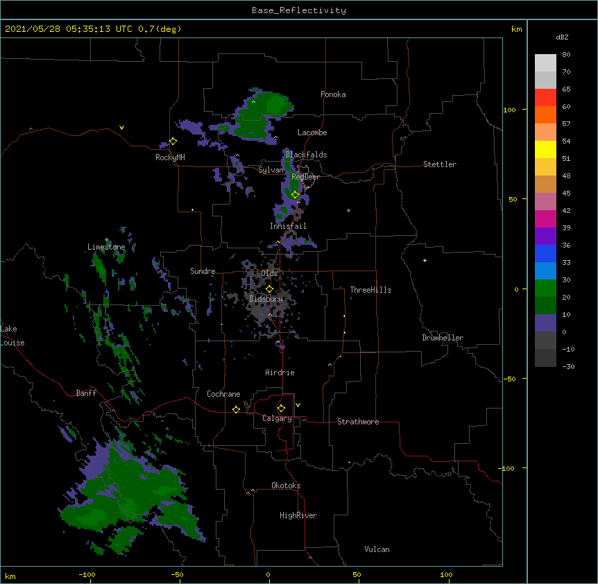Click the Base_Reflectivity title

point(299,10)
